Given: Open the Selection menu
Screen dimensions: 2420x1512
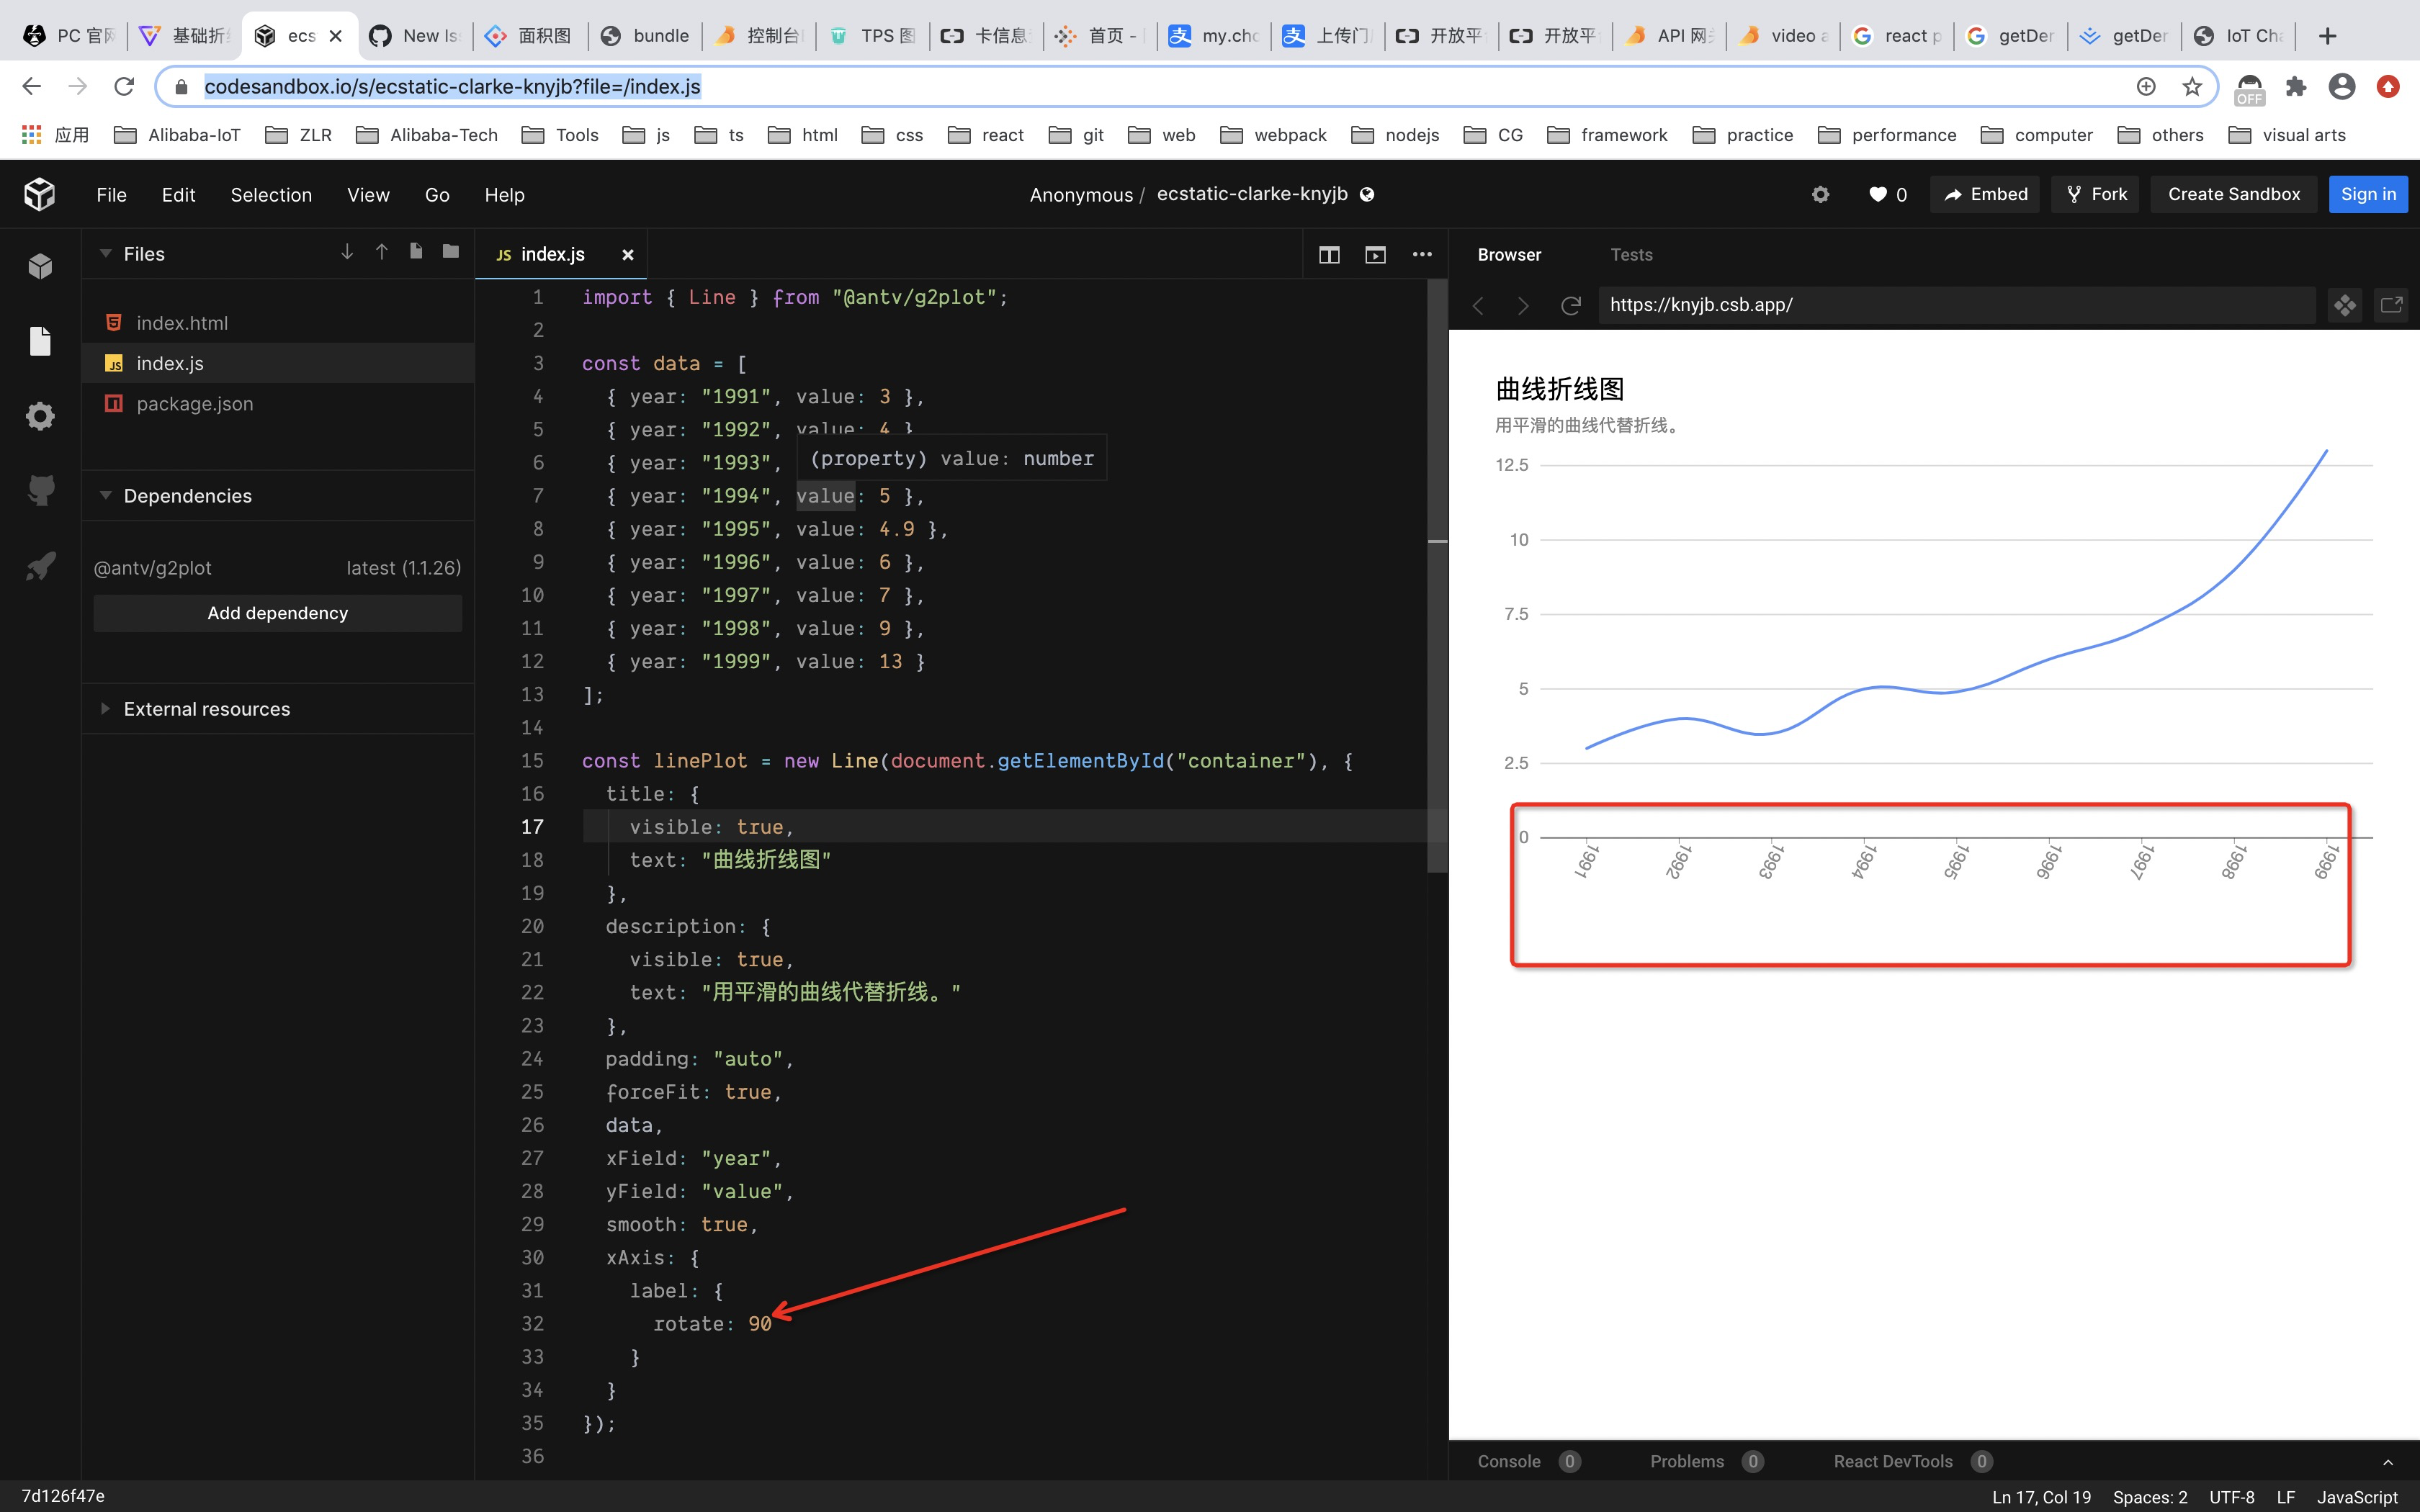Looking at the screenshot, I should pos(271,195).
